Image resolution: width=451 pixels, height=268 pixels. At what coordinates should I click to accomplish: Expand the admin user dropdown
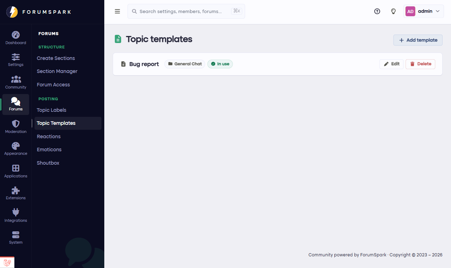[424, 11]
